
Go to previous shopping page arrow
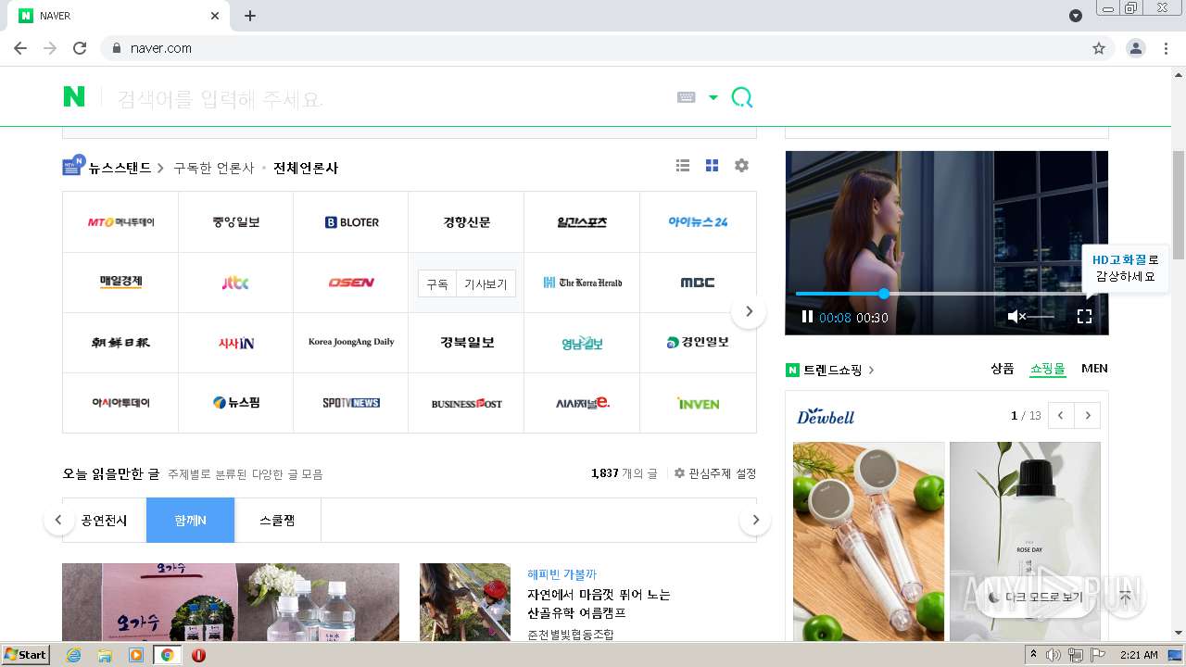[1060, 415]
